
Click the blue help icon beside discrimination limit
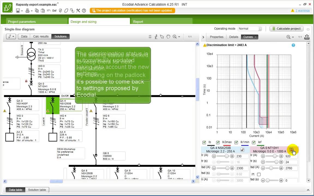point(293,45)
